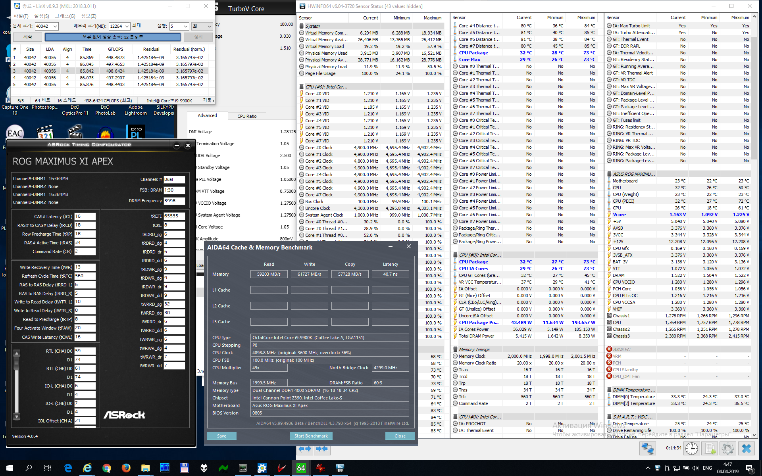Screen dimensions: 762x476
Task: Click the HWiNFO network/remote monitors icon
Action: [x=647, y=449]
